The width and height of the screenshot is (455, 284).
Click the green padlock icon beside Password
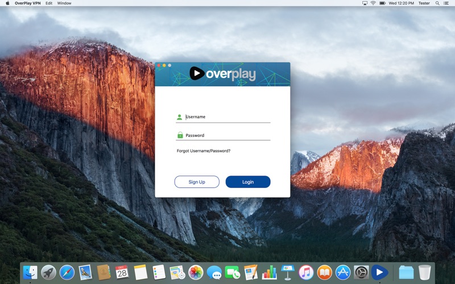click(180, 135)
